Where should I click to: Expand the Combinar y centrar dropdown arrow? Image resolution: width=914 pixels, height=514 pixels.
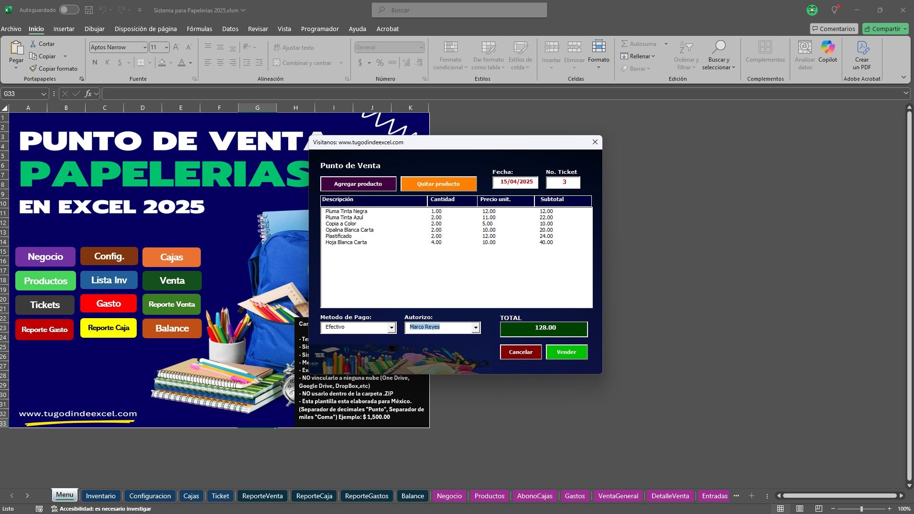(x=341, y=63)
